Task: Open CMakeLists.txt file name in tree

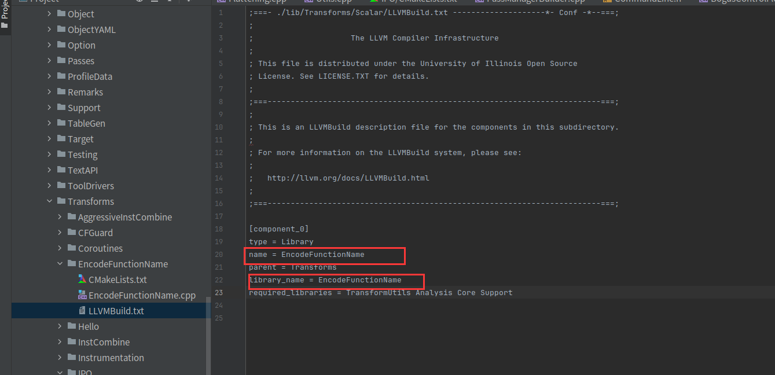Action: click(x=117, y=280)
